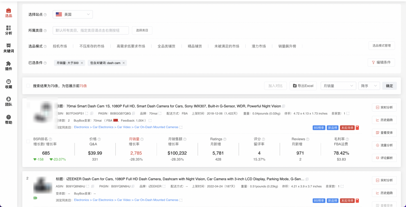406x207 pixels.
Task: Open the 关键词 keyword sidebar item
Action: point(9,48)
